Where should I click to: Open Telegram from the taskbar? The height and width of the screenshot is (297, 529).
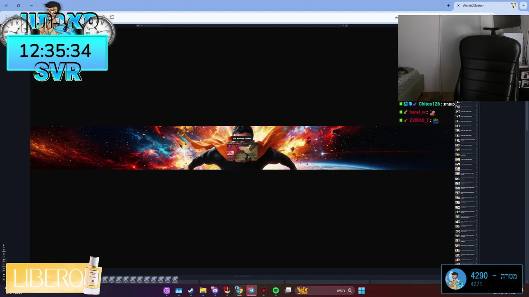tap(251, 290)
